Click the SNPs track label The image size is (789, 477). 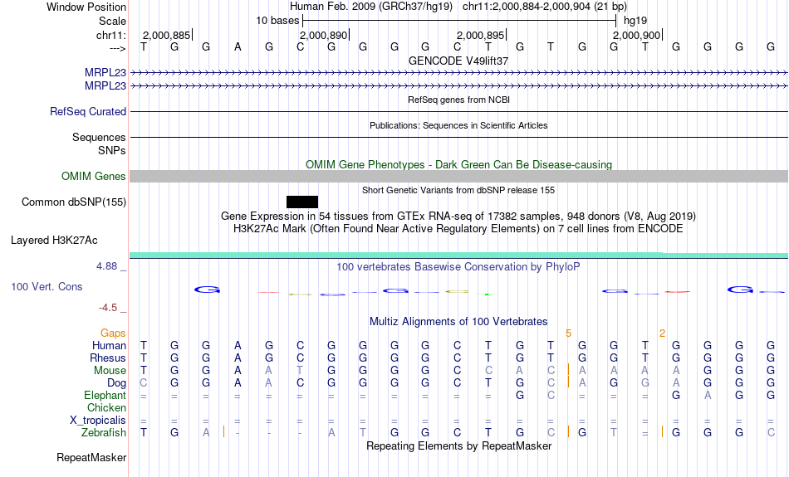click(x=112, y=151)
